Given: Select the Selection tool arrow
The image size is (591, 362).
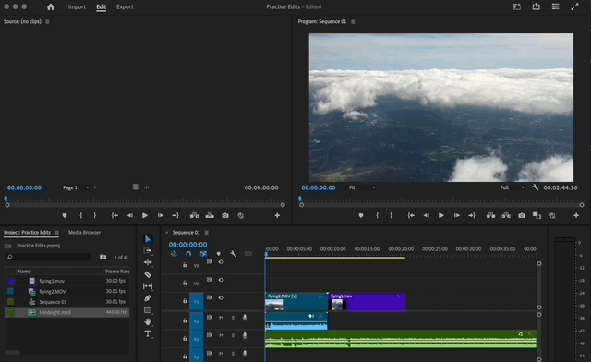Looking at the screenshot, I should point(148,239).
